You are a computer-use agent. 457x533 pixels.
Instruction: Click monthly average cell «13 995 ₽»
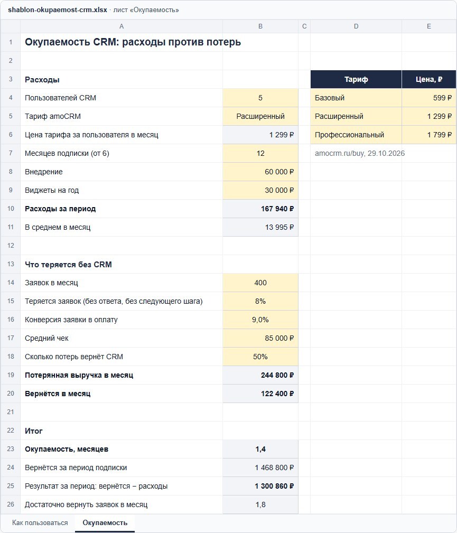coord(260,227)
